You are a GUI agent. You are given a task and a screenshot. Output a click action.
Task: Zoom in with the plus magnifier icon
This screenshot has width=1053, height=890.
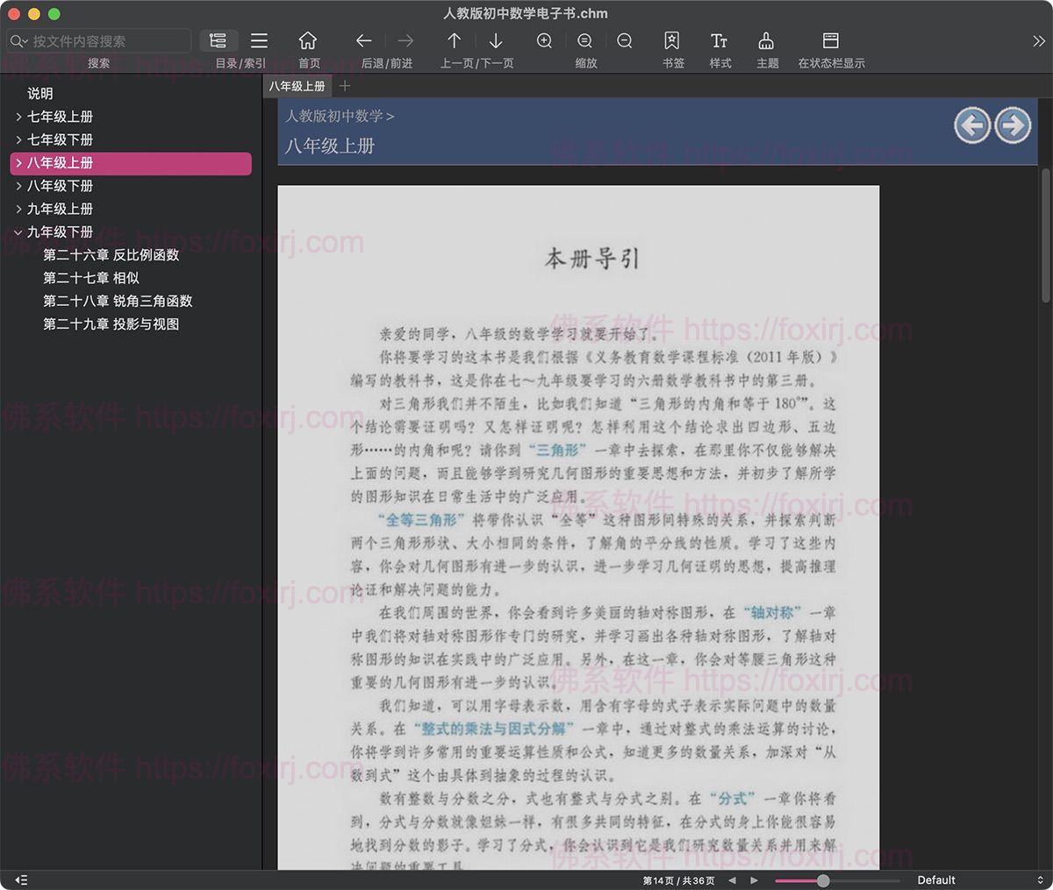tap(544, 41)
